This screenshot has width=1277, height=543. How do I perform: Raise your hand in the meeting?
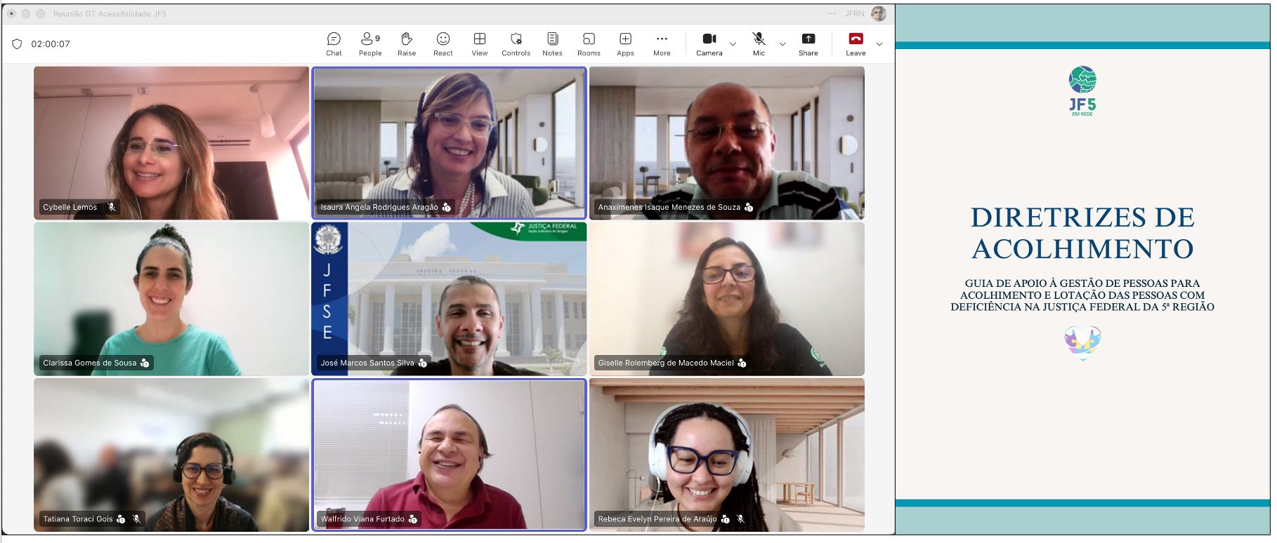coord(407,43)
